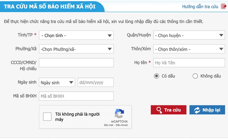Check the Tôi không phải là người máy box

(x=47, y=116)
